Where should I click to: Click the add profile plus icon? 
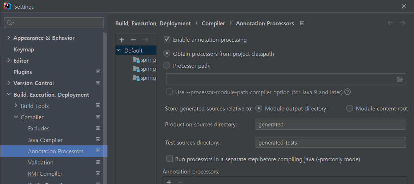122,40
